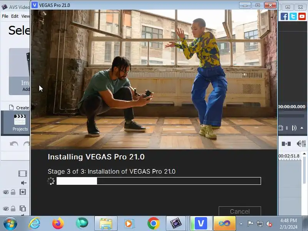Open Action Center flag in tray
Screen dimensions: 308x231
point(250,224)
